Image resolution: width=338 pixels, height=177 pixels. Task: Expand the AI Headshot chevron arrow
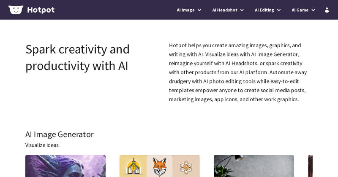242,10
